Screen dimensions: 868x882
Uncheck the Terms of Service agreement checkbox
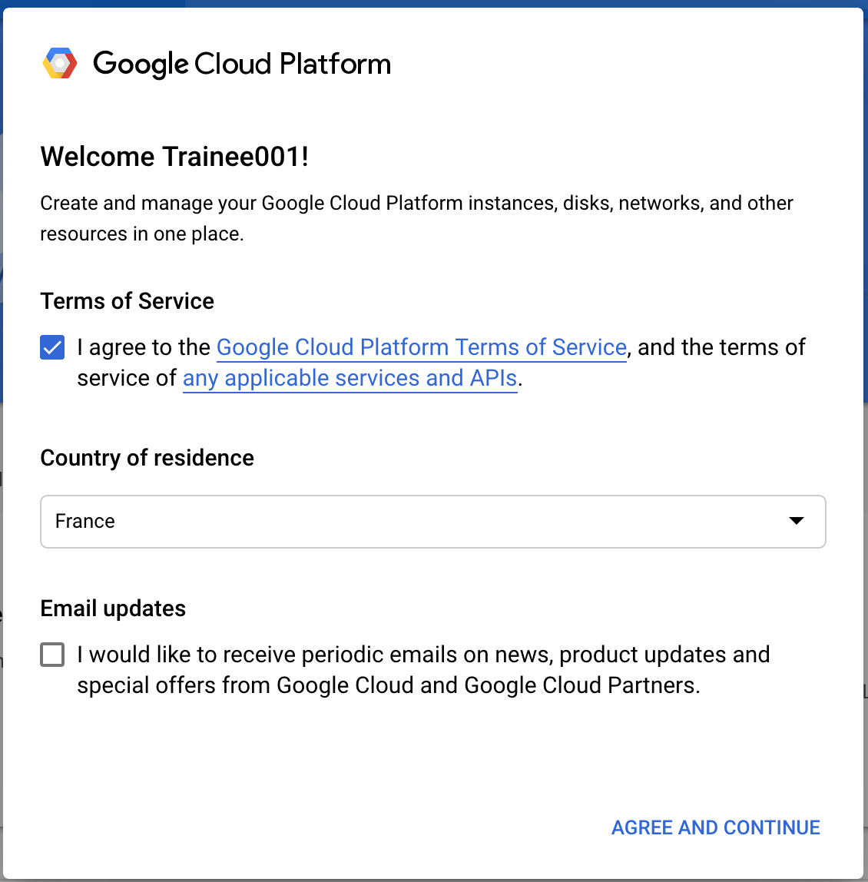coord(52,347)
